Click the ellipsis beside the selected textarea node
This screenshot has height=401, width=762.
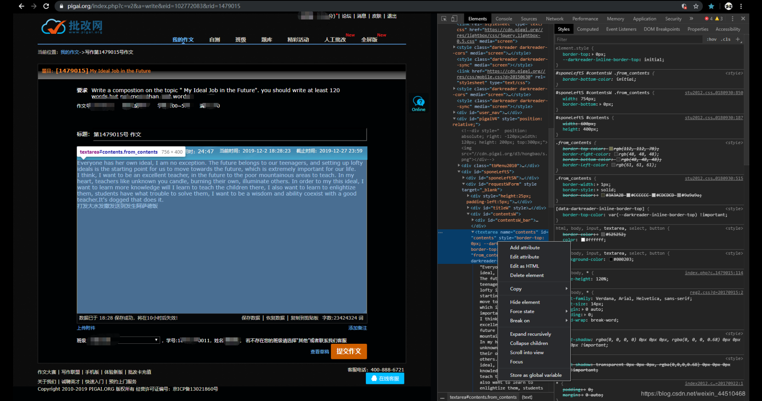click(x=441, y=232)
